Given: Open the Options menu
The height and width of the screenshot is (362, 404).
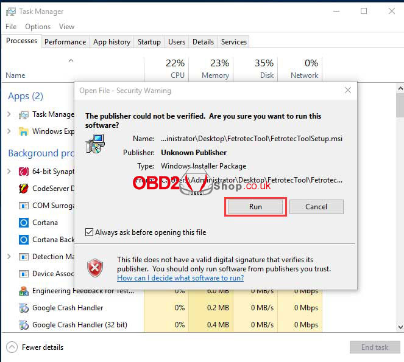Looking at the screenshot, I should tap(38, 27).
